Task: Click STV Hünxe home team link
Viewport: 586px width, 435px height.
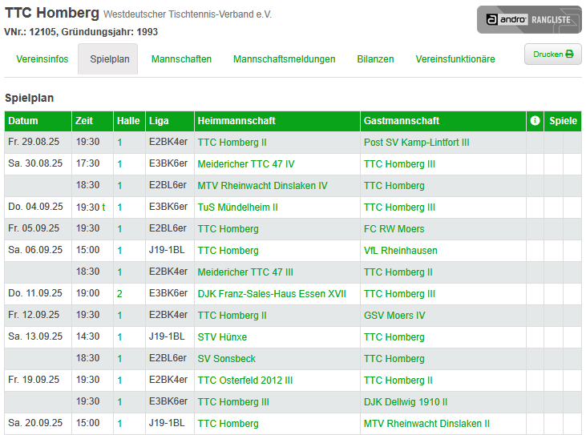Action: pos(222,337)
